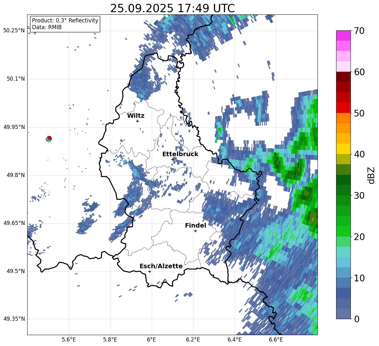This screenshot has width=379, height=346.
Task: Click the Wiltz city label
Action: click(136, 116)
